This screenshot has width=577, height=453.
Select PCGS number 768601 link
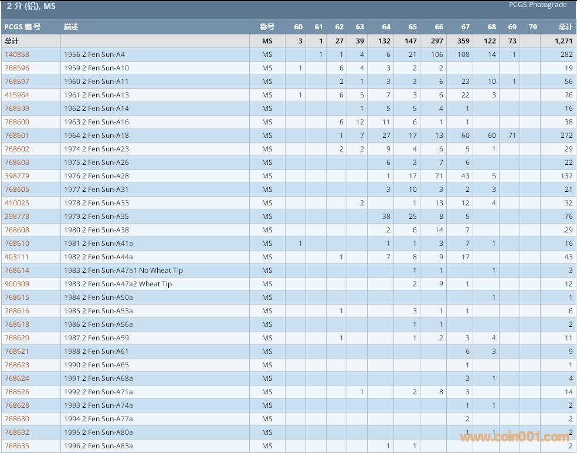coord(17,136)
